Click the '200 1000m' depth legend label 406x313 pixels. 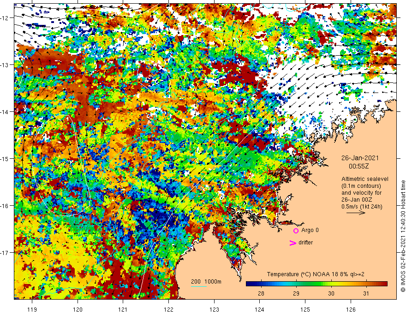[x=206, y=282]
